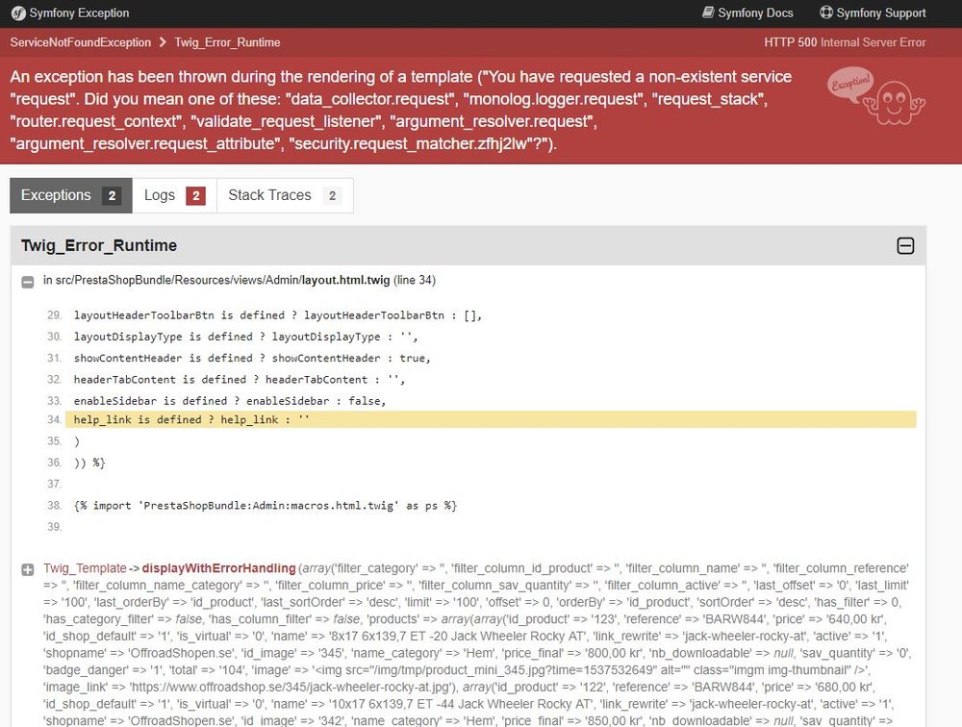Screen dimensions: 962x727
Task: Open Symfony Docs link
Action: click(x=747, y=13)
